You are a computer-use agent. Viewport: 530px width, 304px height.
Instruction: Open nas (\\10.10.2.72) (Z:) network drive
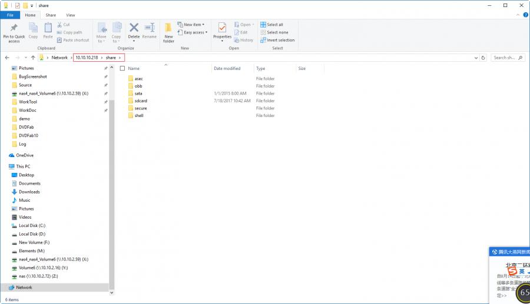click(38, 276)
